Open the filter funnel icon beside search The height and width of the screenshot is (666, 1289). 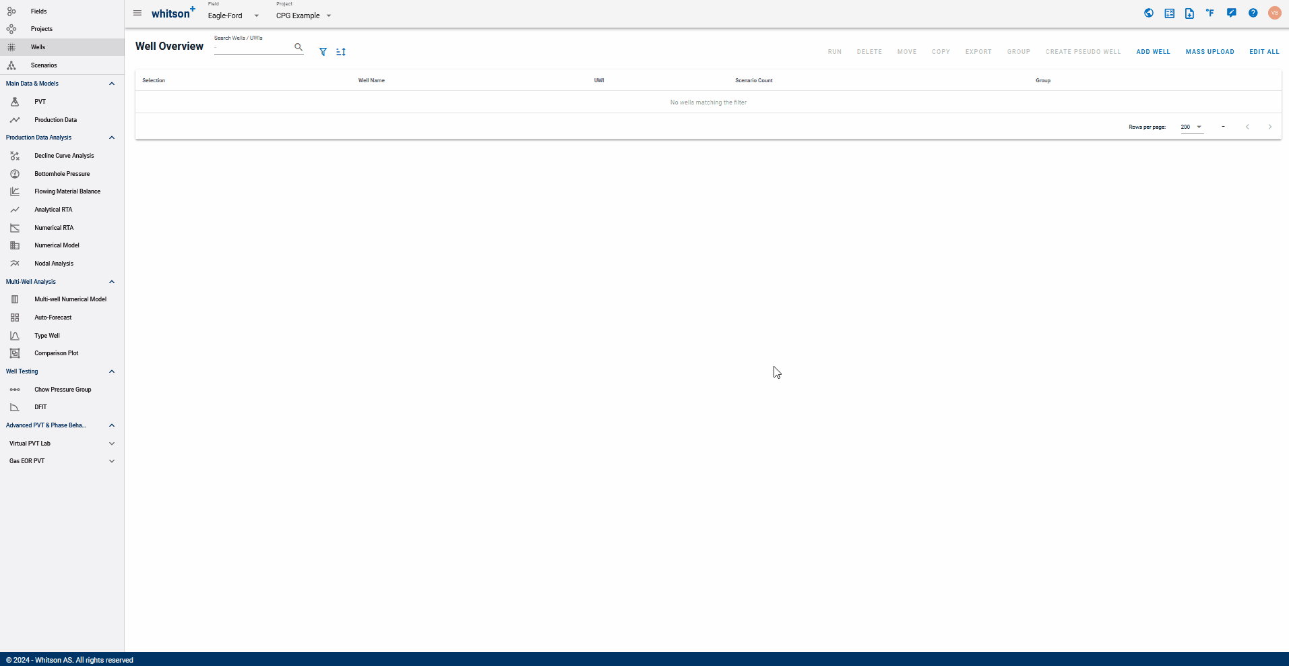point(323,52)
